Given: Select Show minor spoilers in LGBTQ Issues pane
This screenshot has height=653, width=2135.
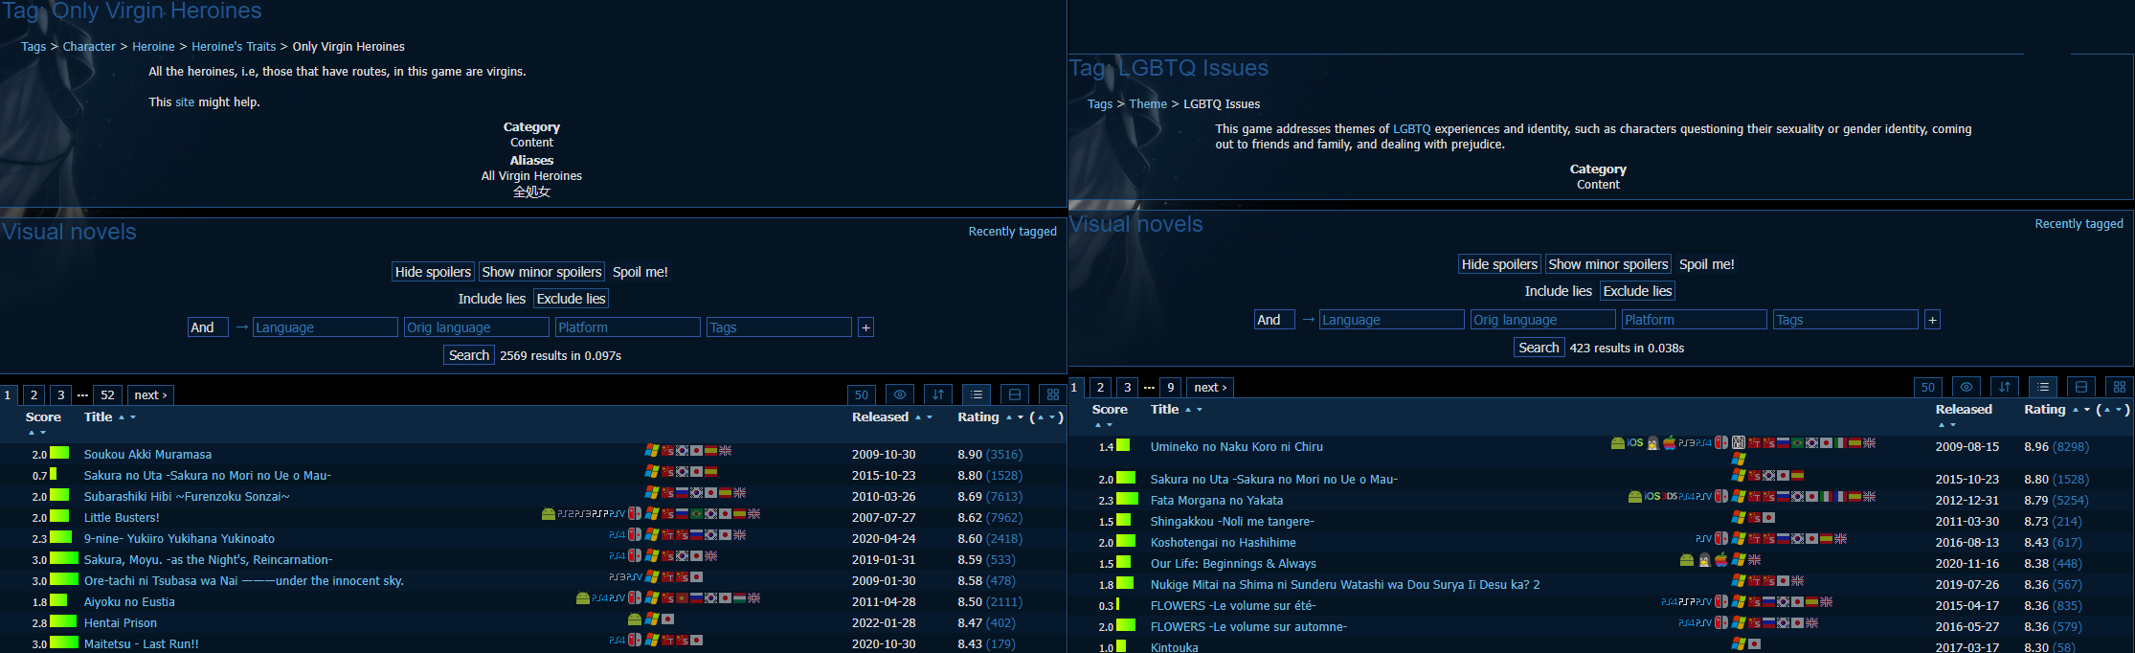Looking at the screenshot, I should click(x=1608, y=264).
